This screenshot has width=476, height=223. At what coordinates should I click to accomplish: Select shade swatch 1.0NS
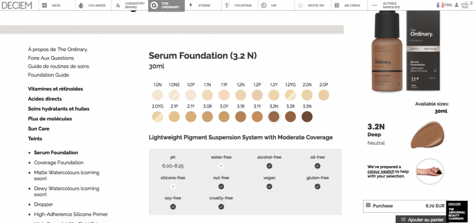[x=174, y=95]
